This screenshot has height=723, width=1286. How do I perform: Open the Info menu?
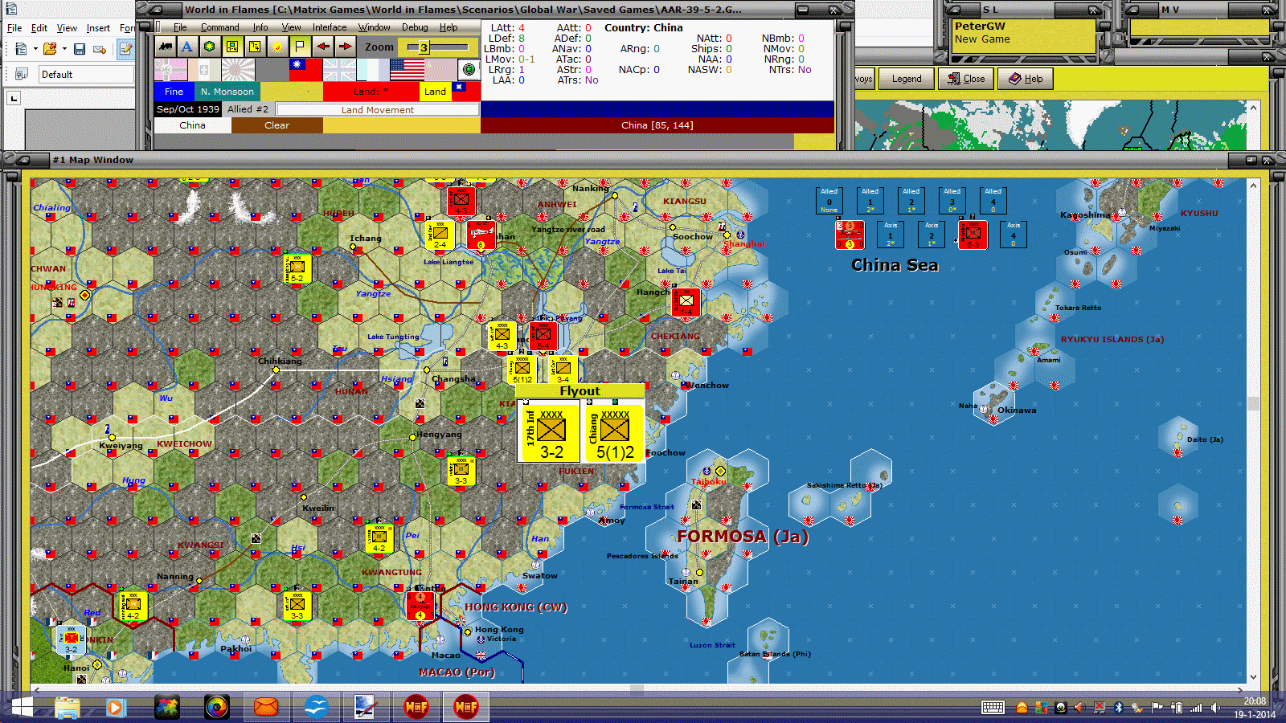[260, 27]
